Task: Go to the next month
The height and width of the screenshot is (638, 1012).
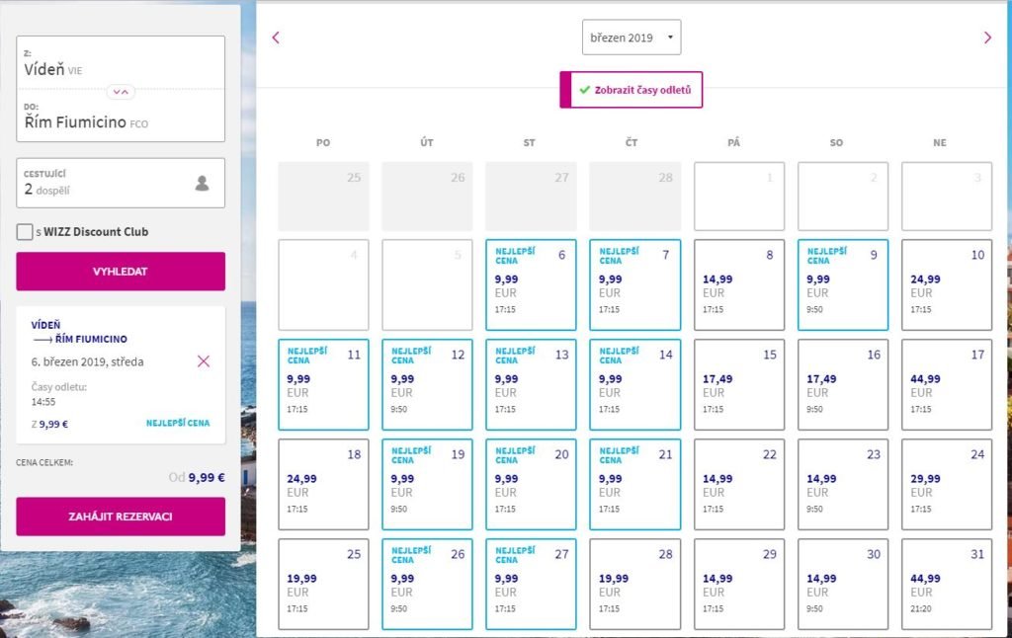Action: [x=986, y=38]
